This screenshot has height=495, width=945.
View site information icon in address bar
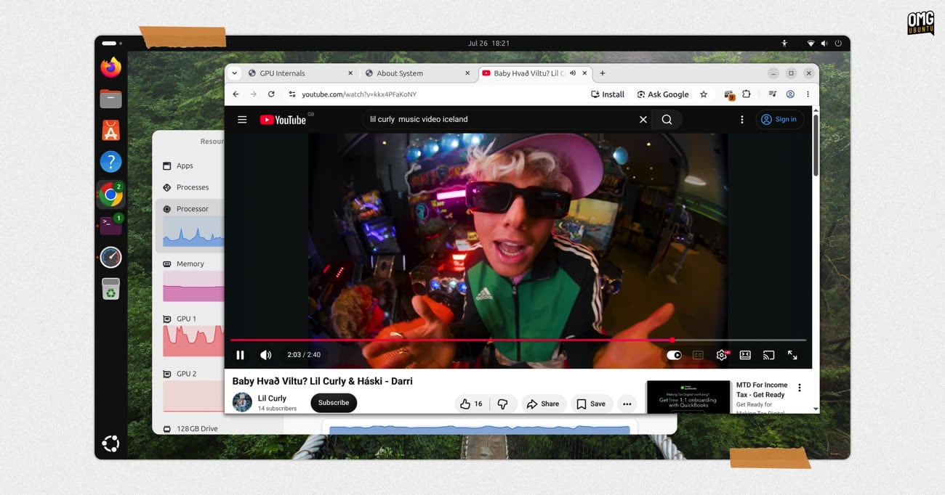[x=292, y=94]
